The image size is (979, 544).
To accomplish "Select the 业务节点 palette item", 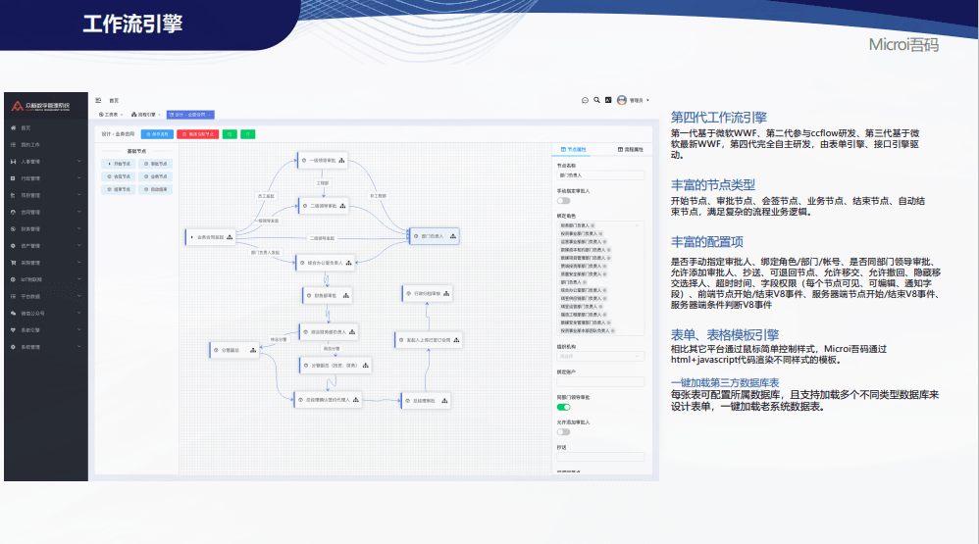I will click(155, 177).
